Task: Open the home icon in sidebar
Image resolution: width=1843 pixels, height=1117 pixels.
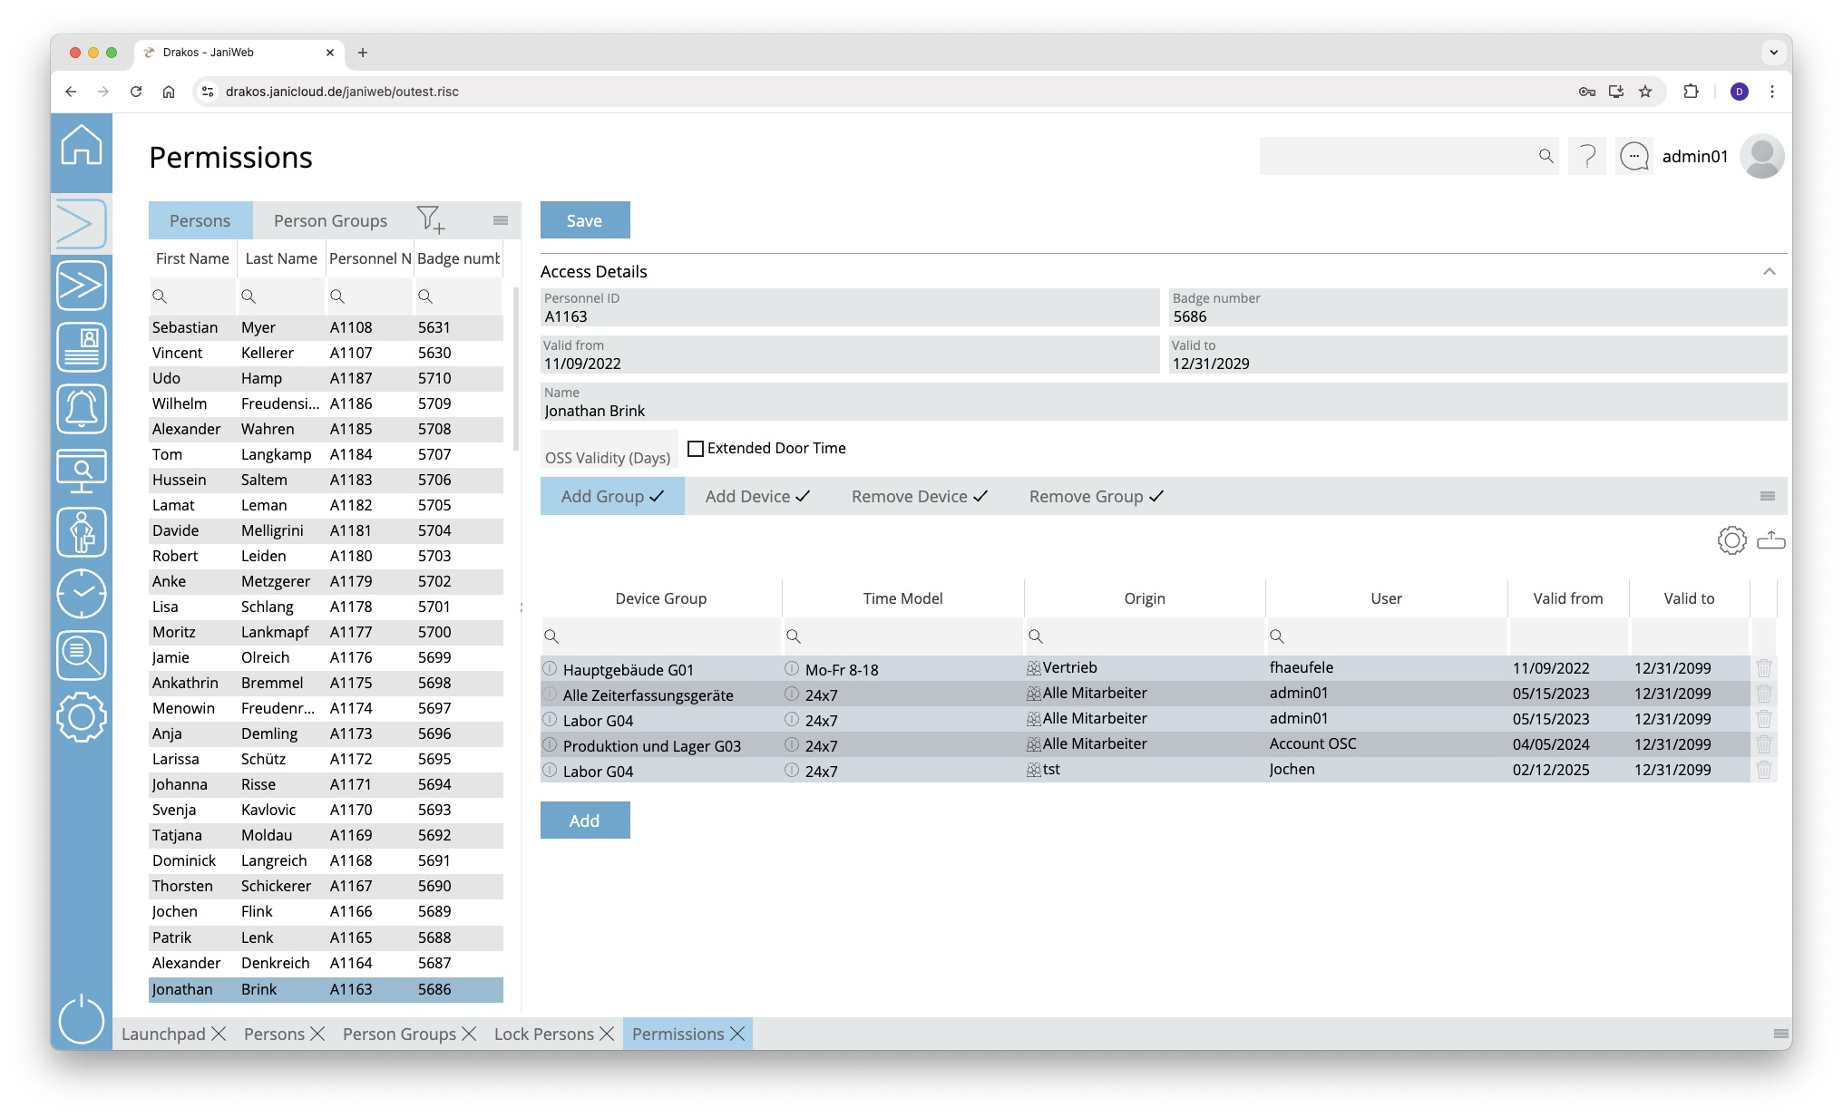Action: click(x=82, y=146)
